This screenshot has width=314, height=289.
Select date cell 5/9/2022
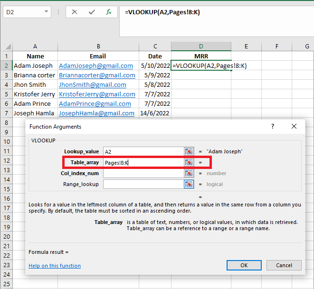pyautogui.click(x=155, y=75)
